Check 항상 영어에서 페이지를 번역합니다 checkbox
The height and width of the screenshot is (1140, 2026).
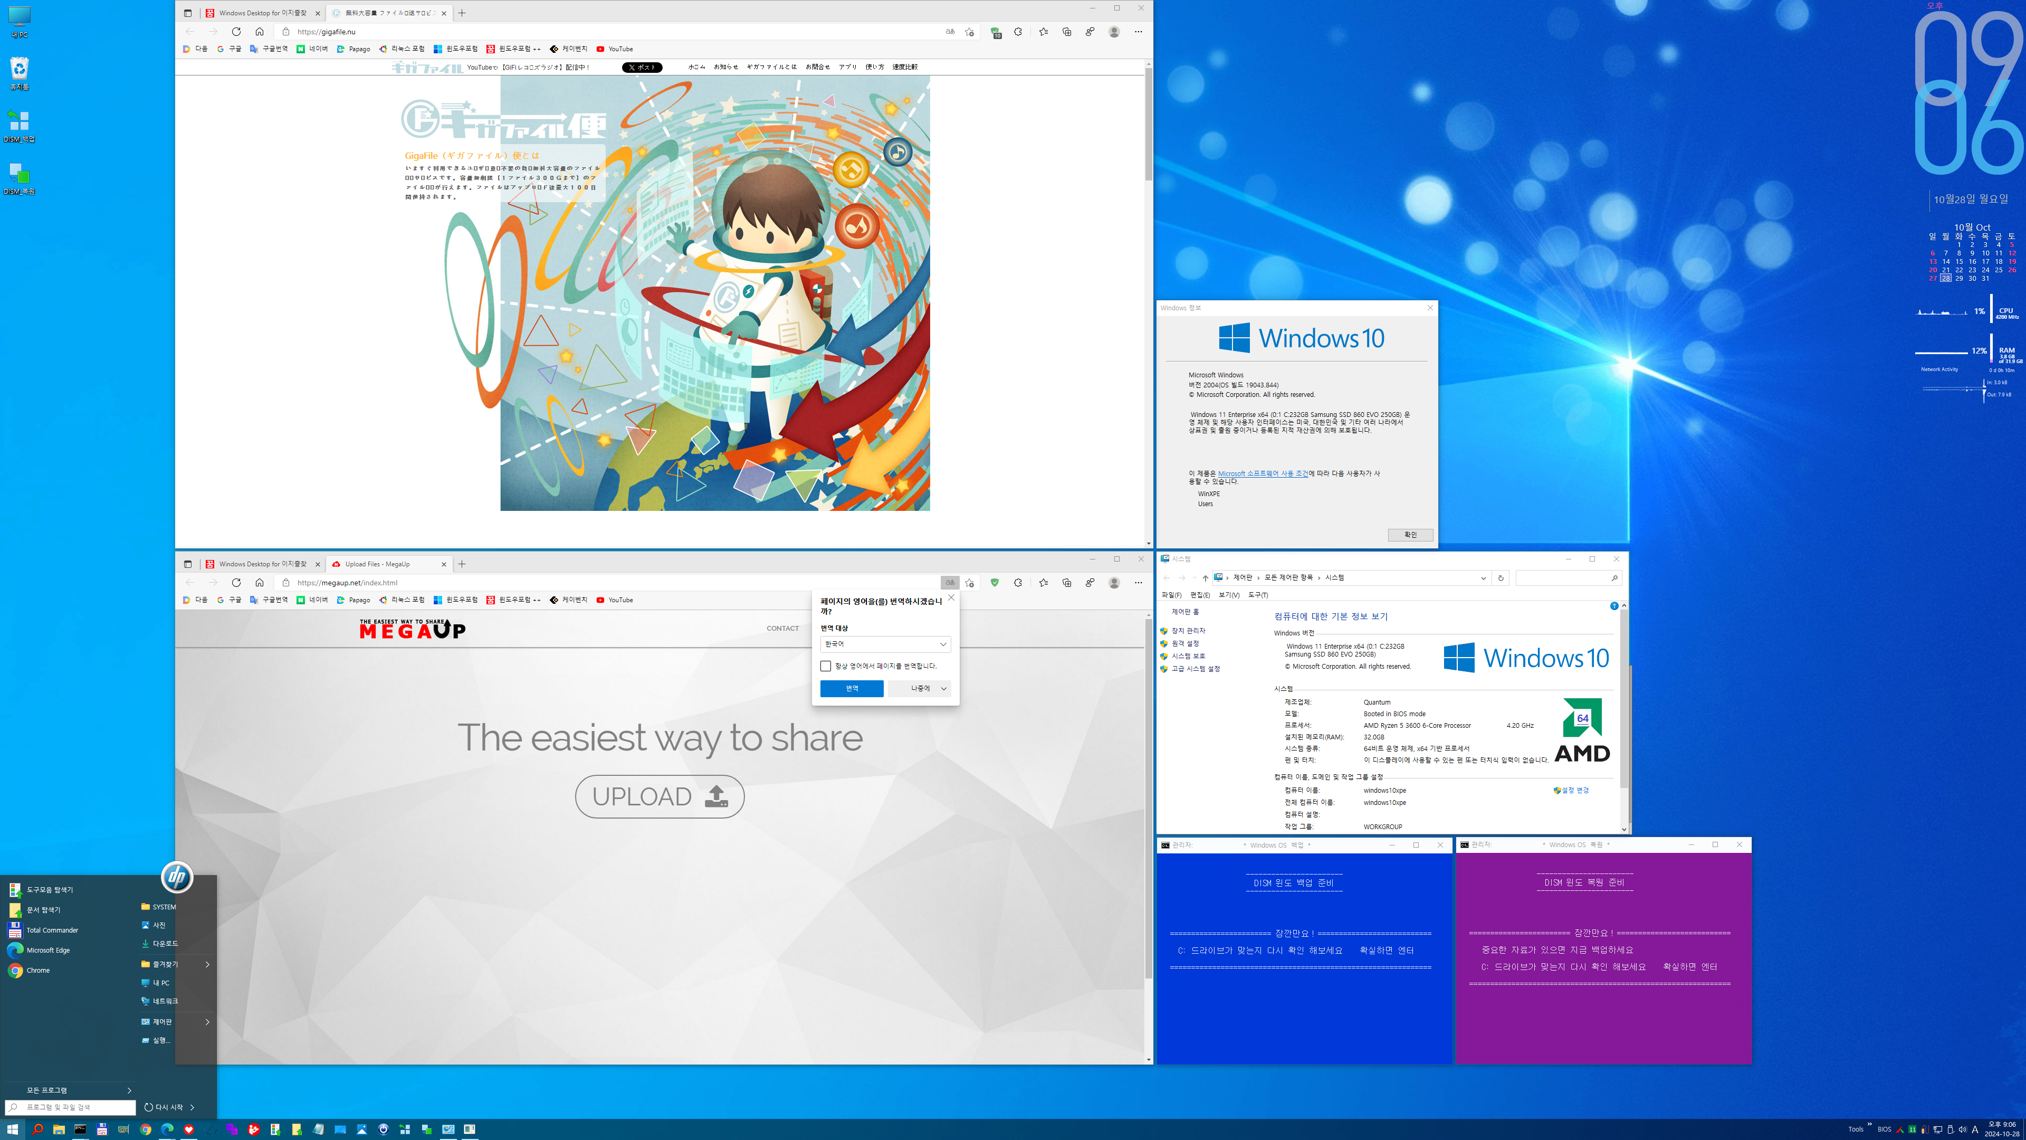(x=826, y=667)
